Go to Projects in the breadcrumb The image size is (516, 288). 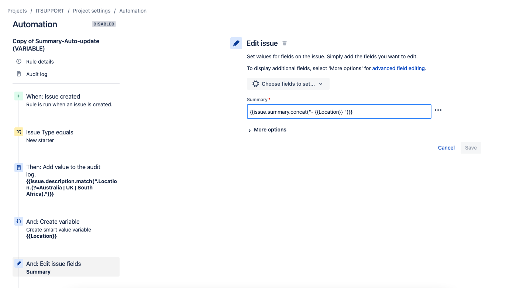(17, 11)
